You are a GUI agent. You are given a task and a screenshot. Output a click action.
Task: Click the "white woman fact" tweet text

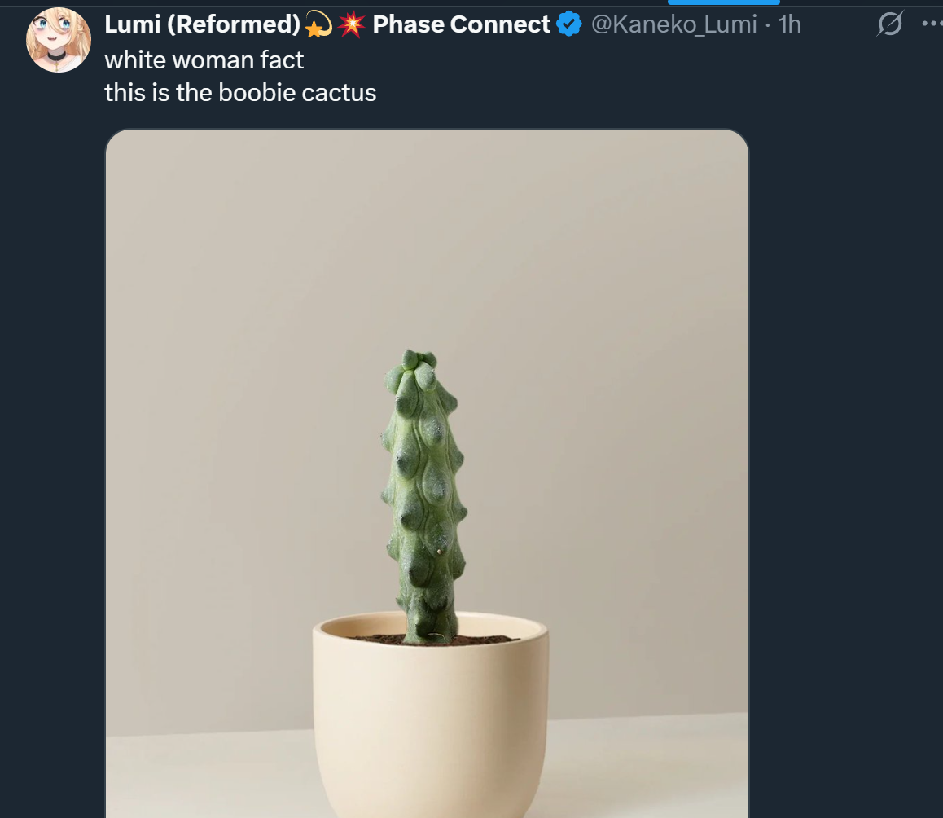(x=204, y=59)
